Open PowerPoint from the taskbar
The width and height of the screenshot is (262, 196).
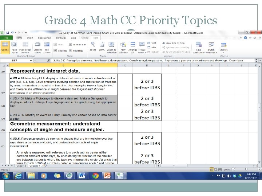107,176
